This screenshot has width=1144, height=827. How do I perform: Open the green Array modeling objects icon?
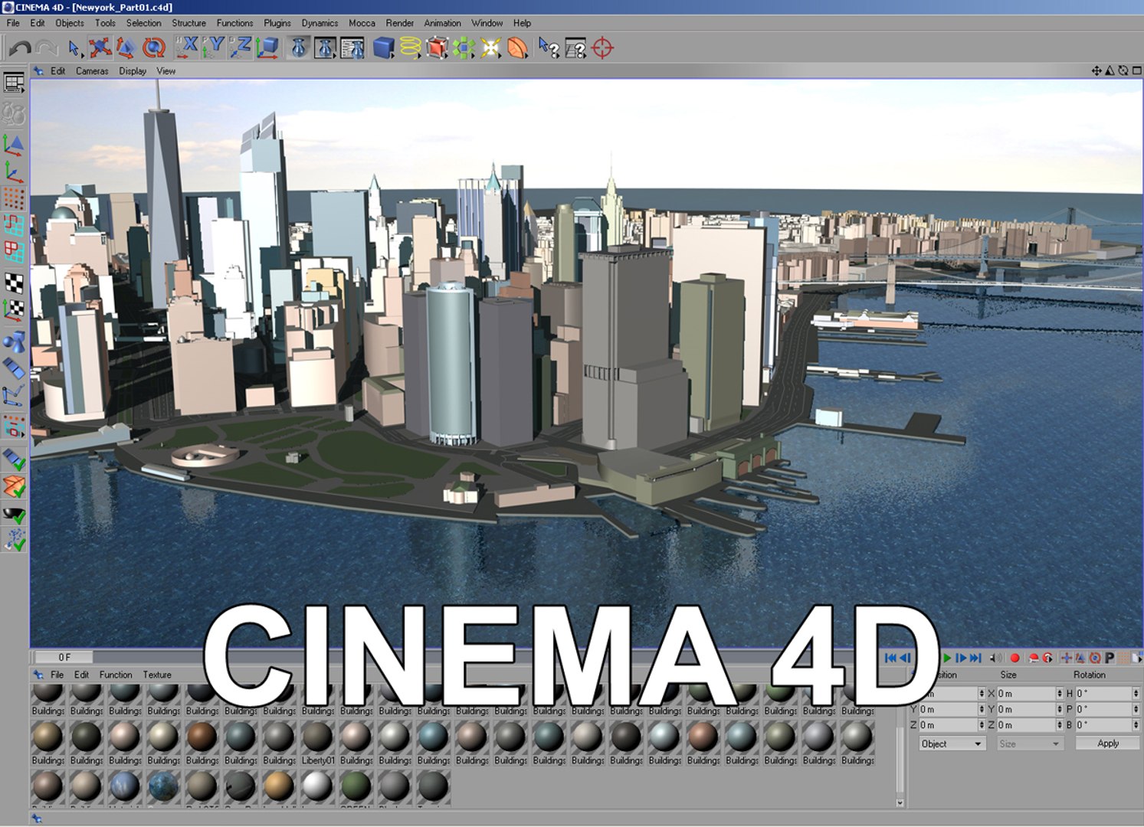coord(464,48)
